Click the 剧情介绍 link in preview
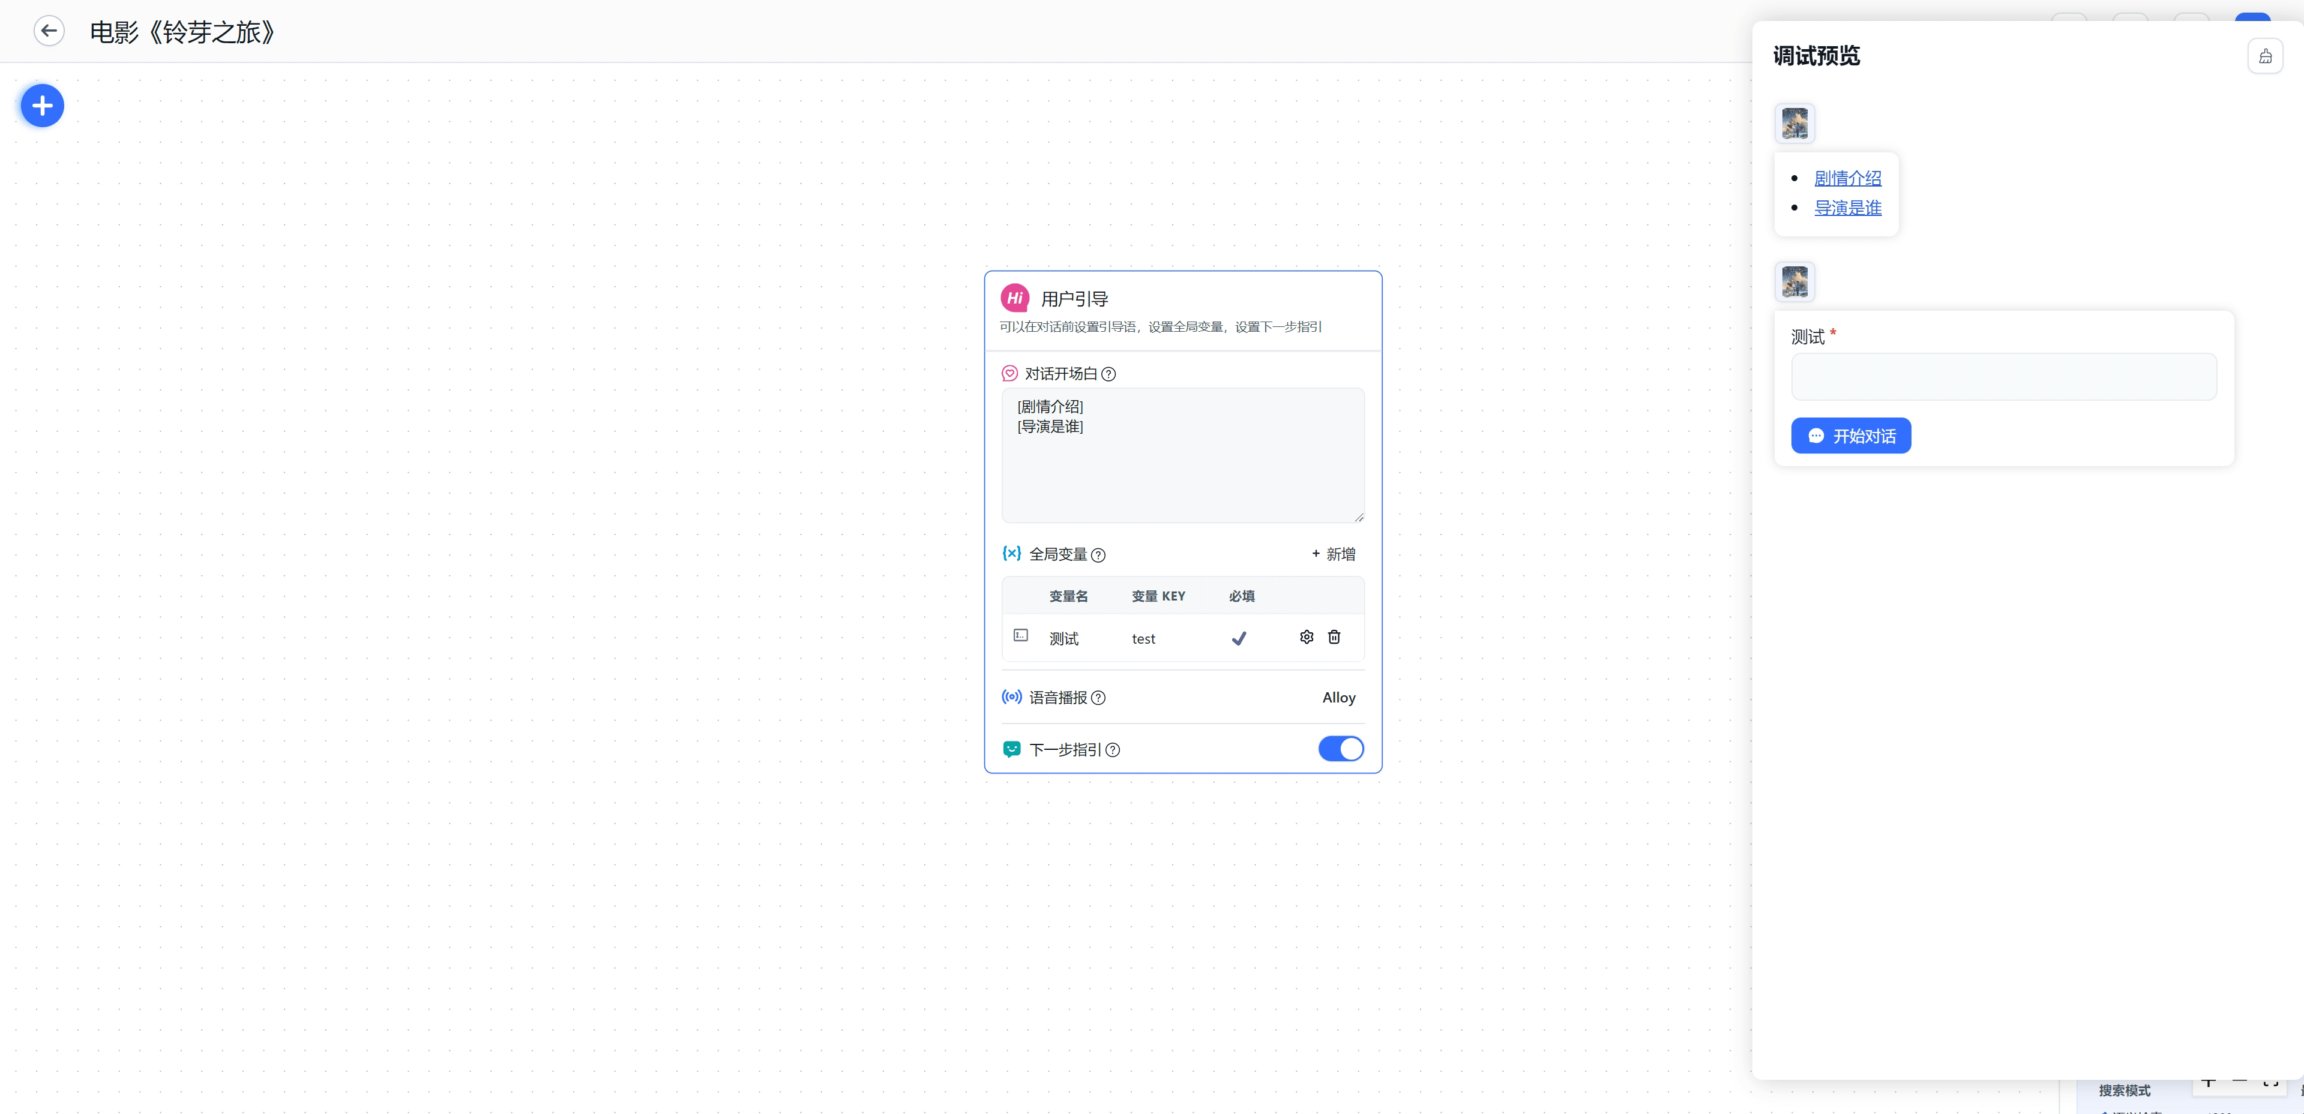This screenshot has height=1114, width=2304. coord(1847,178)
